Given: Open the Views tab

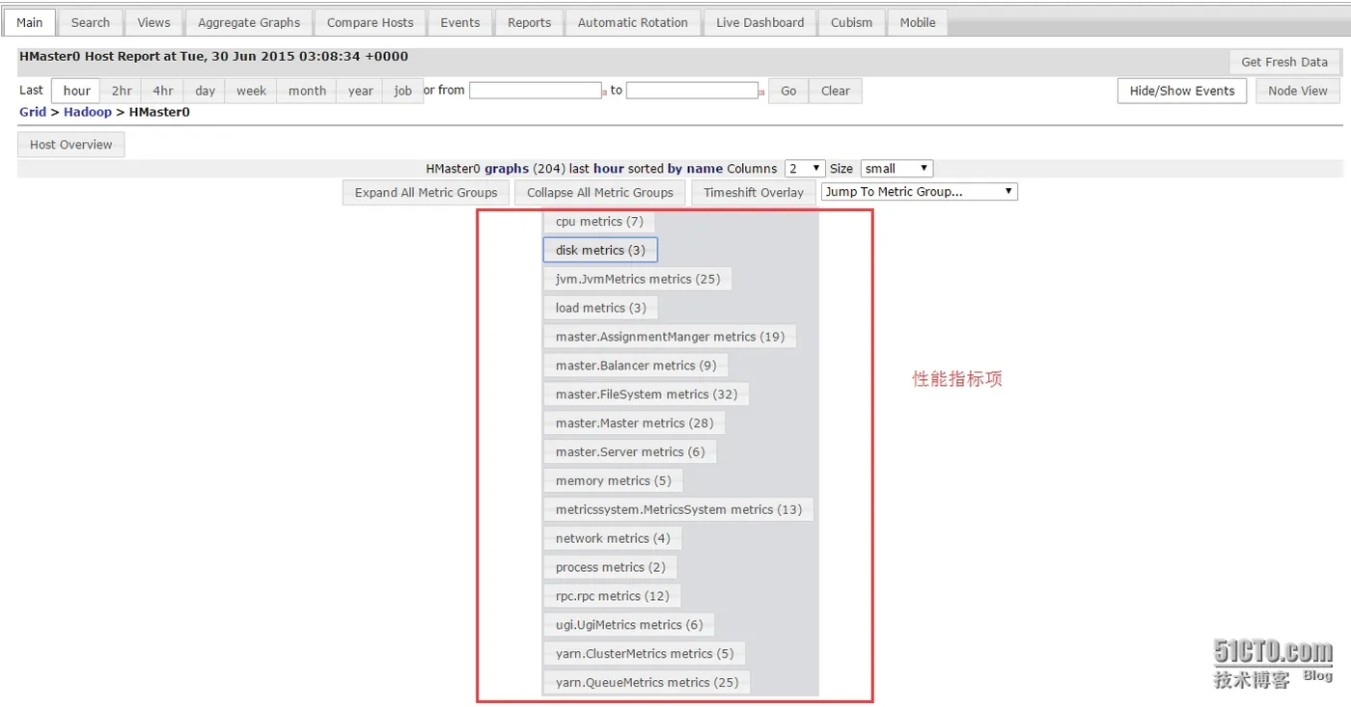Looking at the screenshot, I should (153, 22).
